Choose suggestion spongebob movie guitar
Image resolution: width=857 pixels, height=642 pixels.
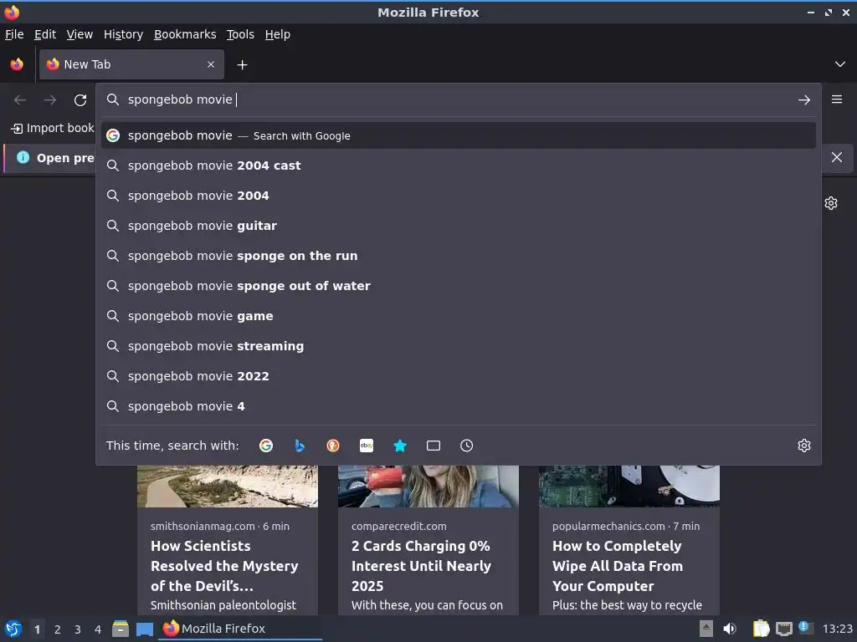coord(458,226)
